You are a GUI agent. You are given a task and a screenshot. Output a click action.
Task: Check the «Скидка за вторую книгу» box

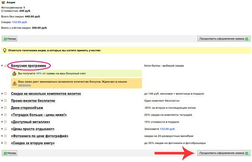(5, 143)
